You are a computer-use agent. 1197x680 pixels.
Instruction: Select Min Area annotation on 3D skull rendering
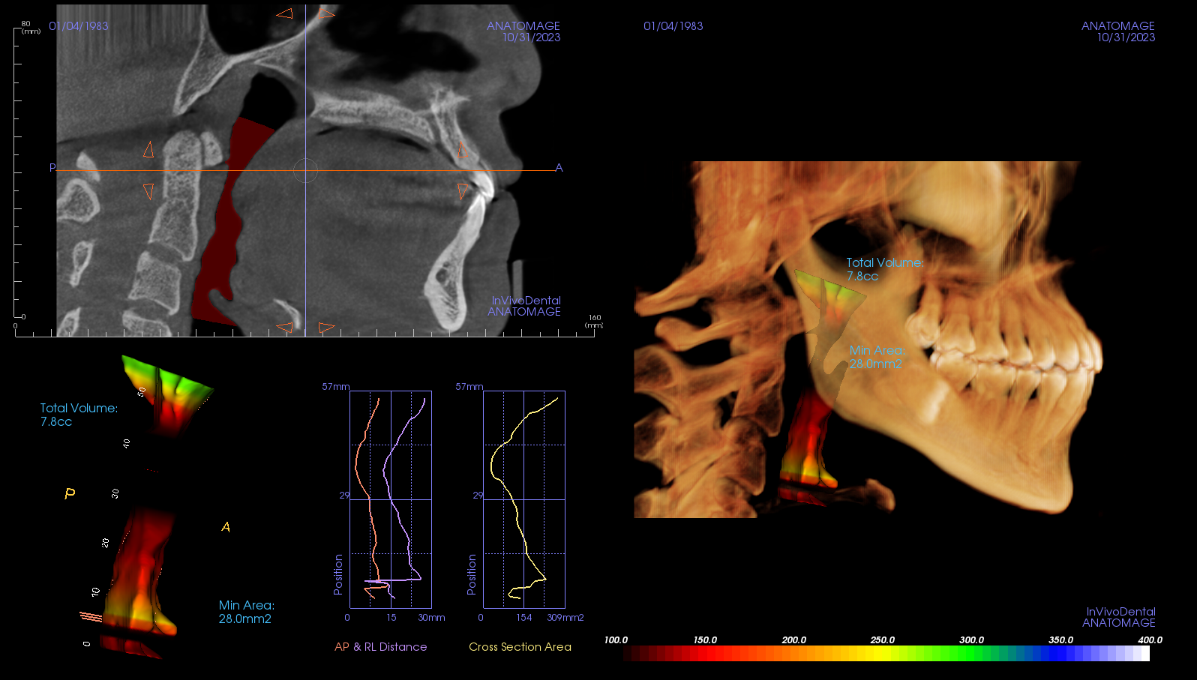875,357
